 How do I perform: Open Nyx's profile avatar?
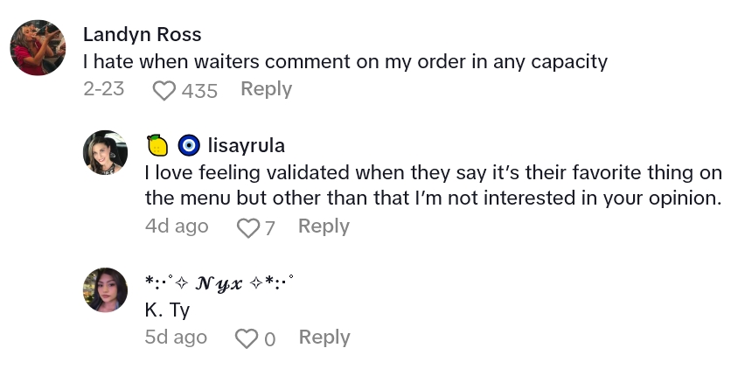[106, 290]
